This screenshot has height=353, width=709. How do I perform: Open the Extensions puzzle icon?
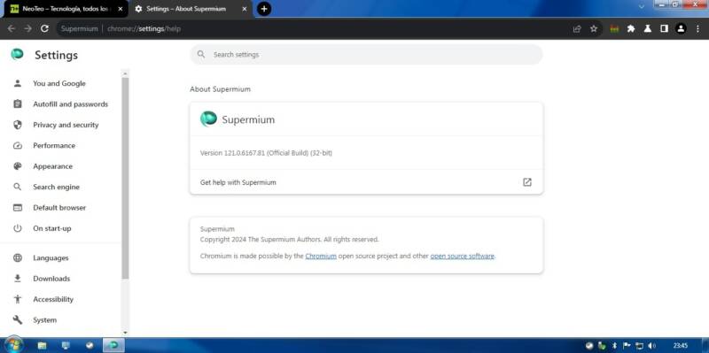631,28
